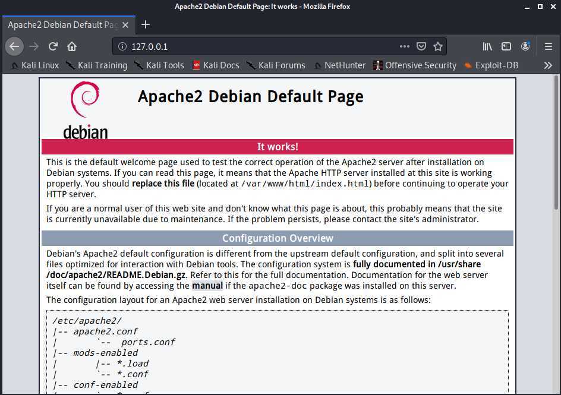Go back to the previous page
The height and width of the screenshot is (395, 561).
14,46
